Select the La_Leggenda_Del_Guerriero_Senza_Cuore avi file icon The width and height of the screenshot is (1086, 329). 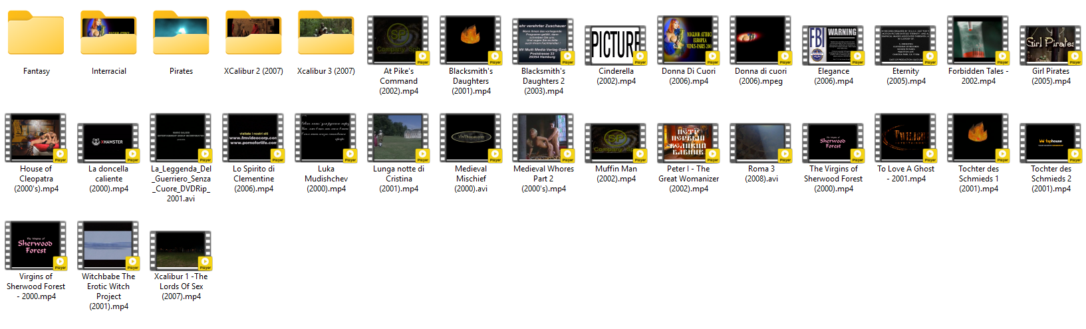click(x=181, y=138)
